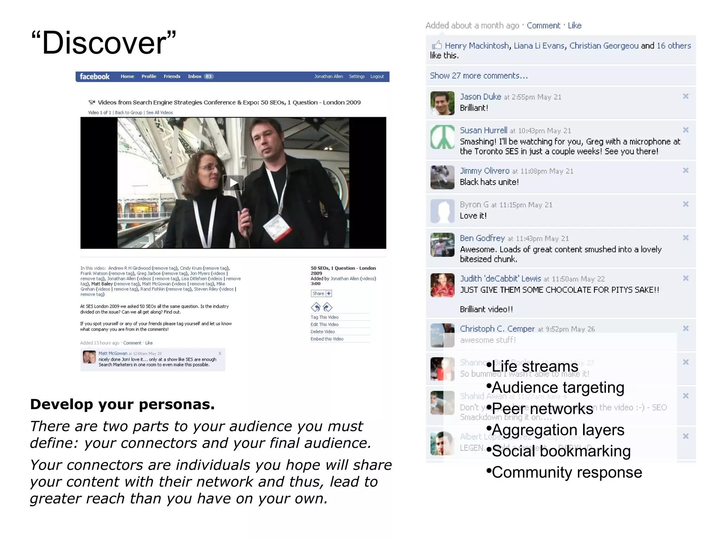Viewport: 719px width, 539px height.
Task: Open the Friends menu item
Action: pos(172,76)
